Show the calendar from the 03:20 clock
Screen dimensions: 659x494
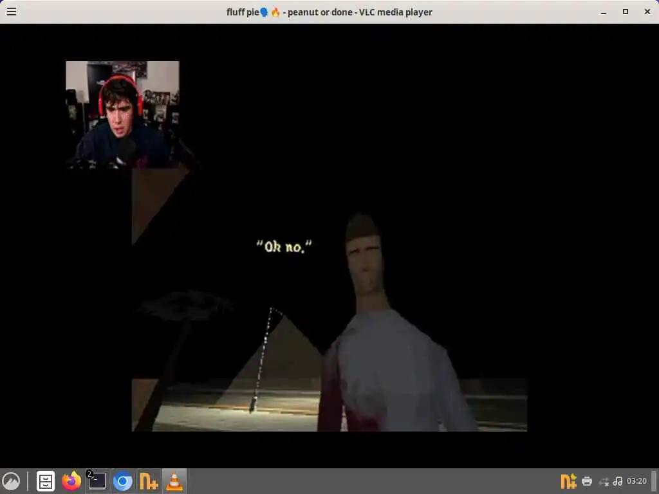(x=636, y=481)
